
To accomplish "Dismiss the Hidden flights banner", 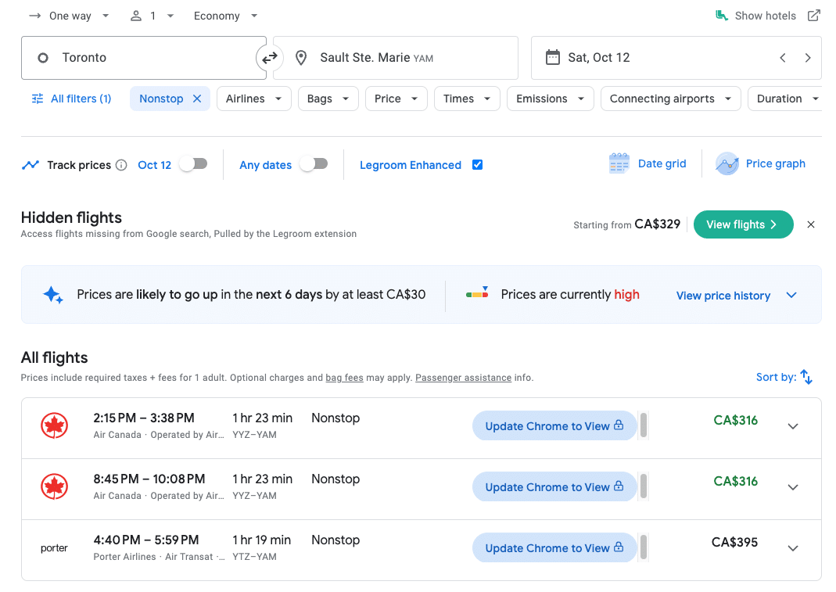I will (x=811, y=224).
